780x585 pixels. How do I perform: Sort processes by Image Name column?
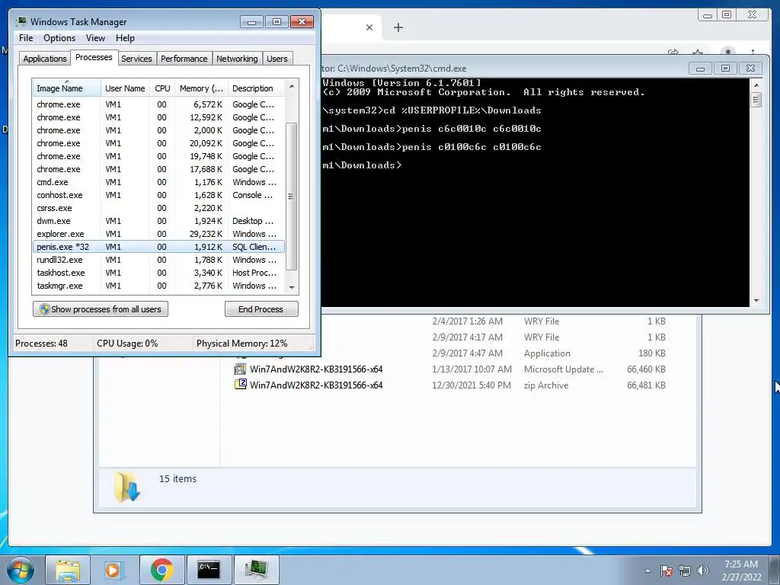pyautogui.click(x=66, y=88)
